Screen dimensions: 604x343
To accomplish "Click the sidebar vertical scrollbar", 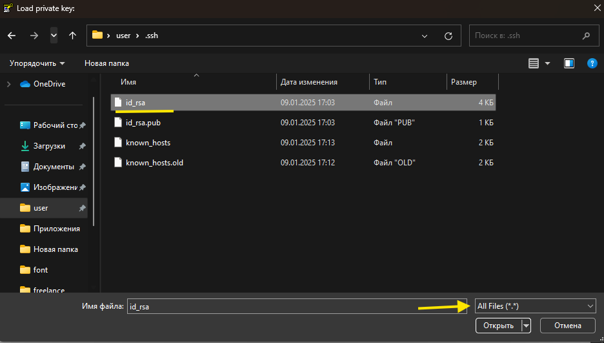I will (x=94, y=162).
